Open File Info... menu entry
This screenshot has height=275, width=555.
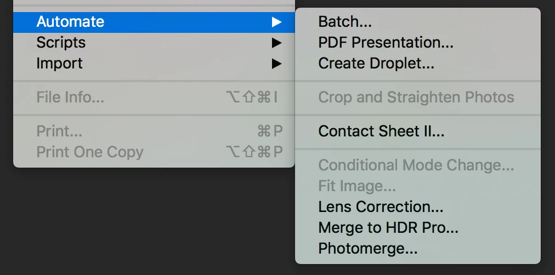point(70,98)
